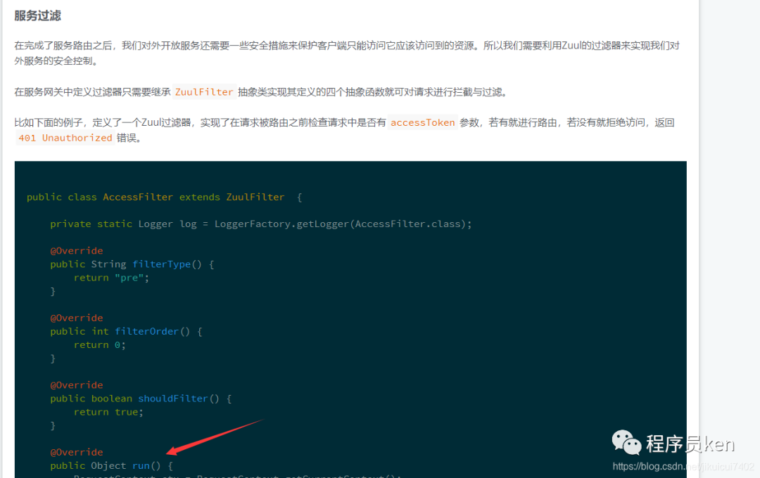Click the return "pre" statement
760x478 pixels.
111,278
